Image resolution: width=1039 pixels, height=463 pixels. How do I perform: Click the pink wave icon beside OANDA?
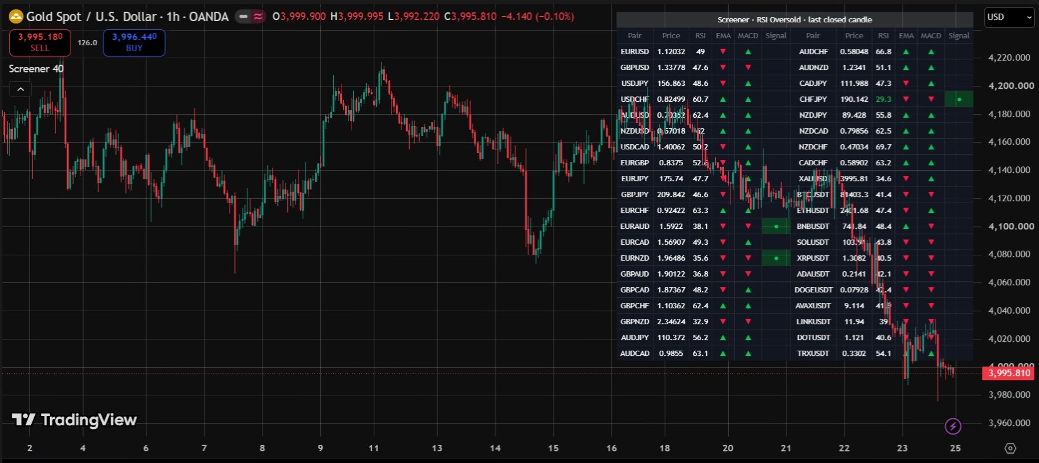tap(258, 16)
